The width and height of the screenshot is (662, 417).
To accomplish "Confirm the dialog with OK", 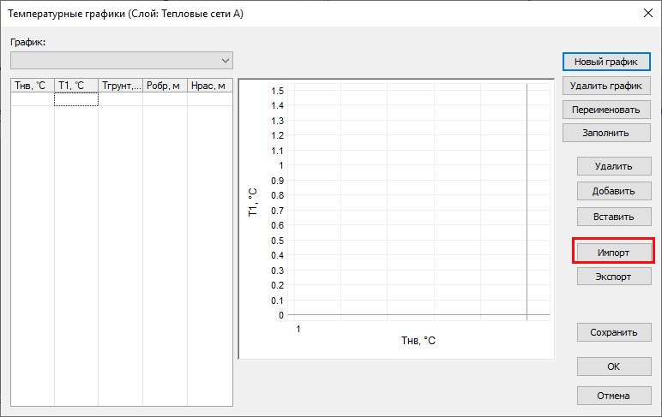I will point(612,366).
